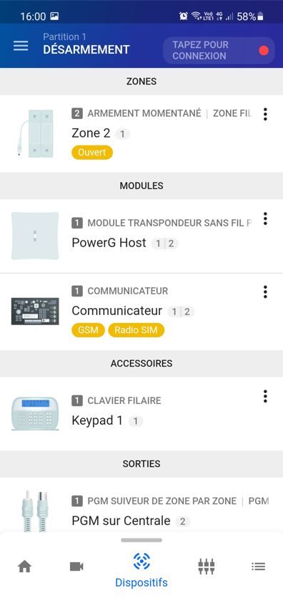Open PowerG Host three-dot options menu
The image size is (283, 598).
coord(265,218)
